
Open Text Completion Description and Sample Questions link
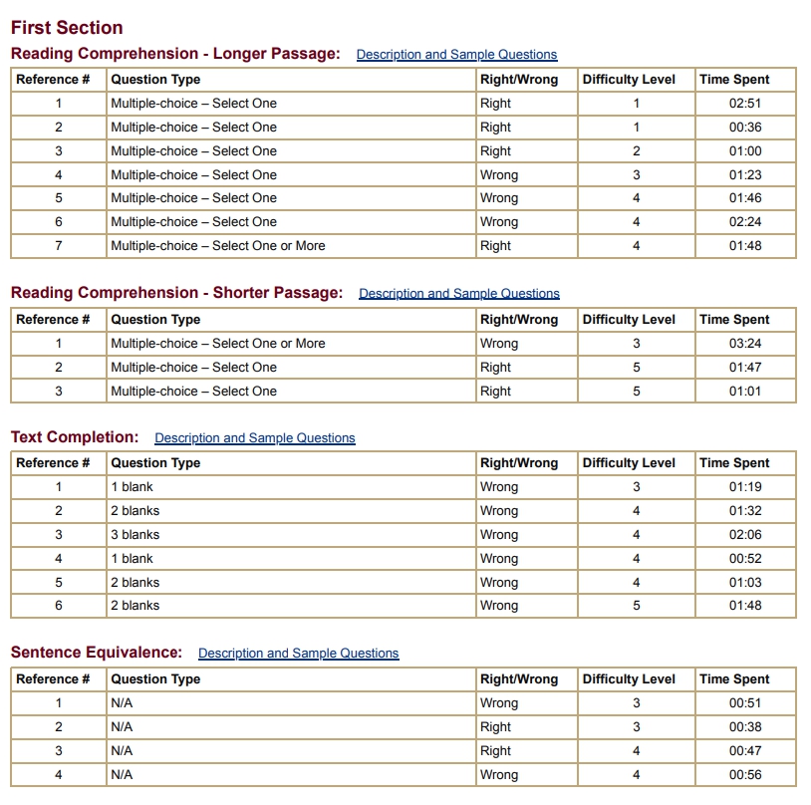[x=254, y=438]
